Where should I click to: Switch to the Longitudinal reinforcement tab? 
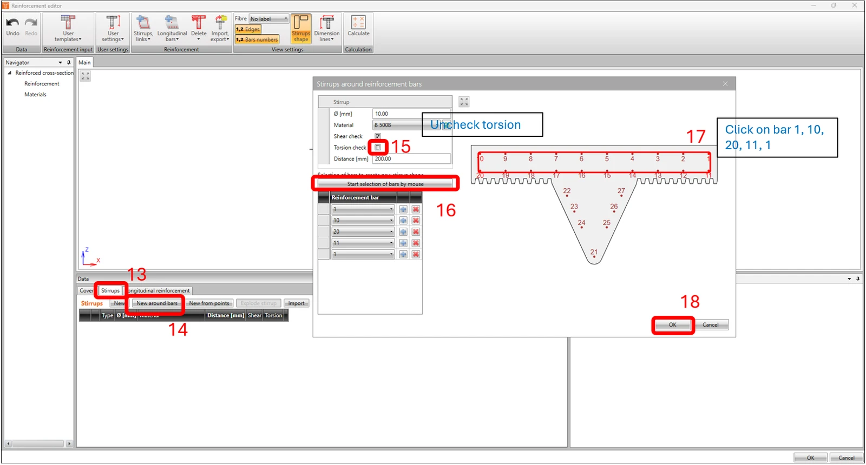(x=159, y=291)
